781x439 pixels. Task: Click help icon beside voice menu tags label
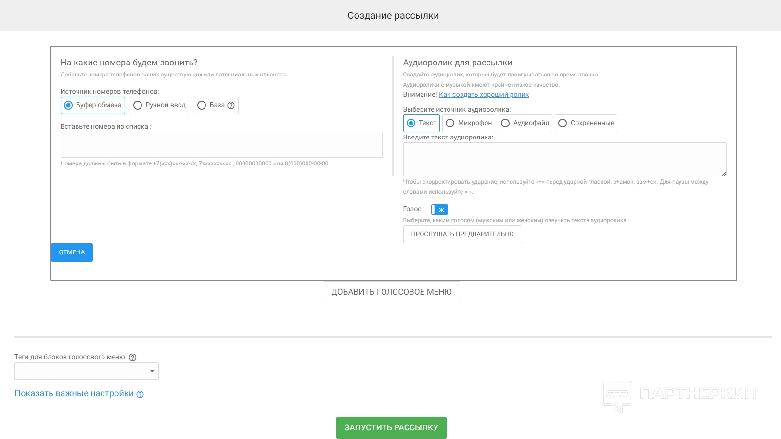pos(133,357)
